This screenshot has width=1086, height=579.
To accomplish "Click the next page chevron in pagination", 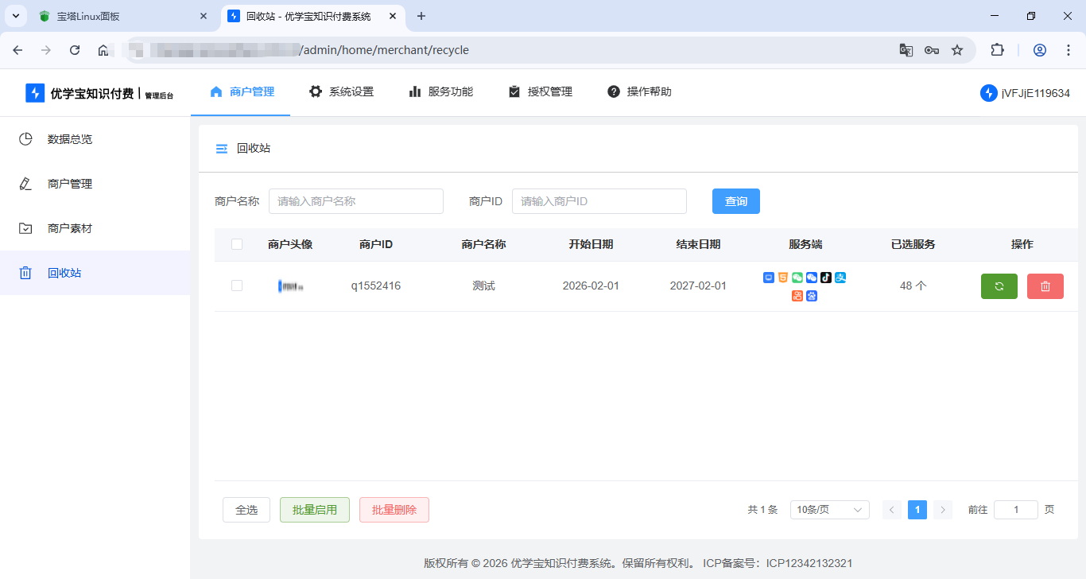I will click(x=943, y=509).
